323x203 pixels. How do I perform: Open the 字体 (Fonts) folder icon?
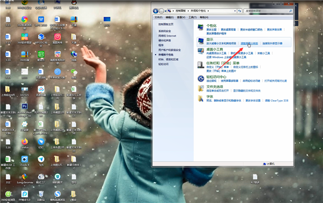click(201, 99)
